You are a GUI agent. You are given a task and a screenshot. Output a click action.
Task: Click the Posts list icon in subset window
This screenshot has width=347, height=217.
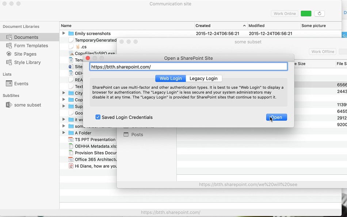[x=126, y=135]
